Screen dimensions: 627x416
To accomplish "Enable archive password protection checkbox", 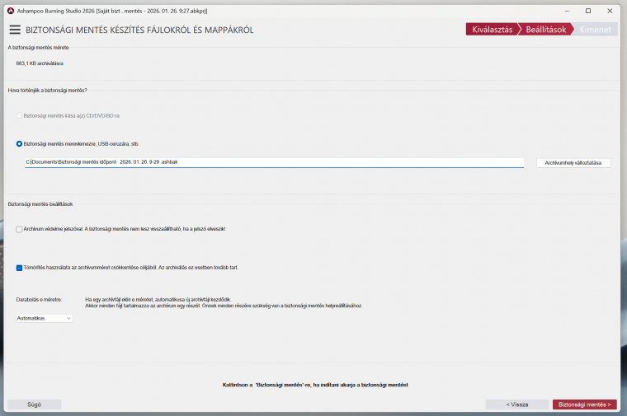I will pos(20,229).
